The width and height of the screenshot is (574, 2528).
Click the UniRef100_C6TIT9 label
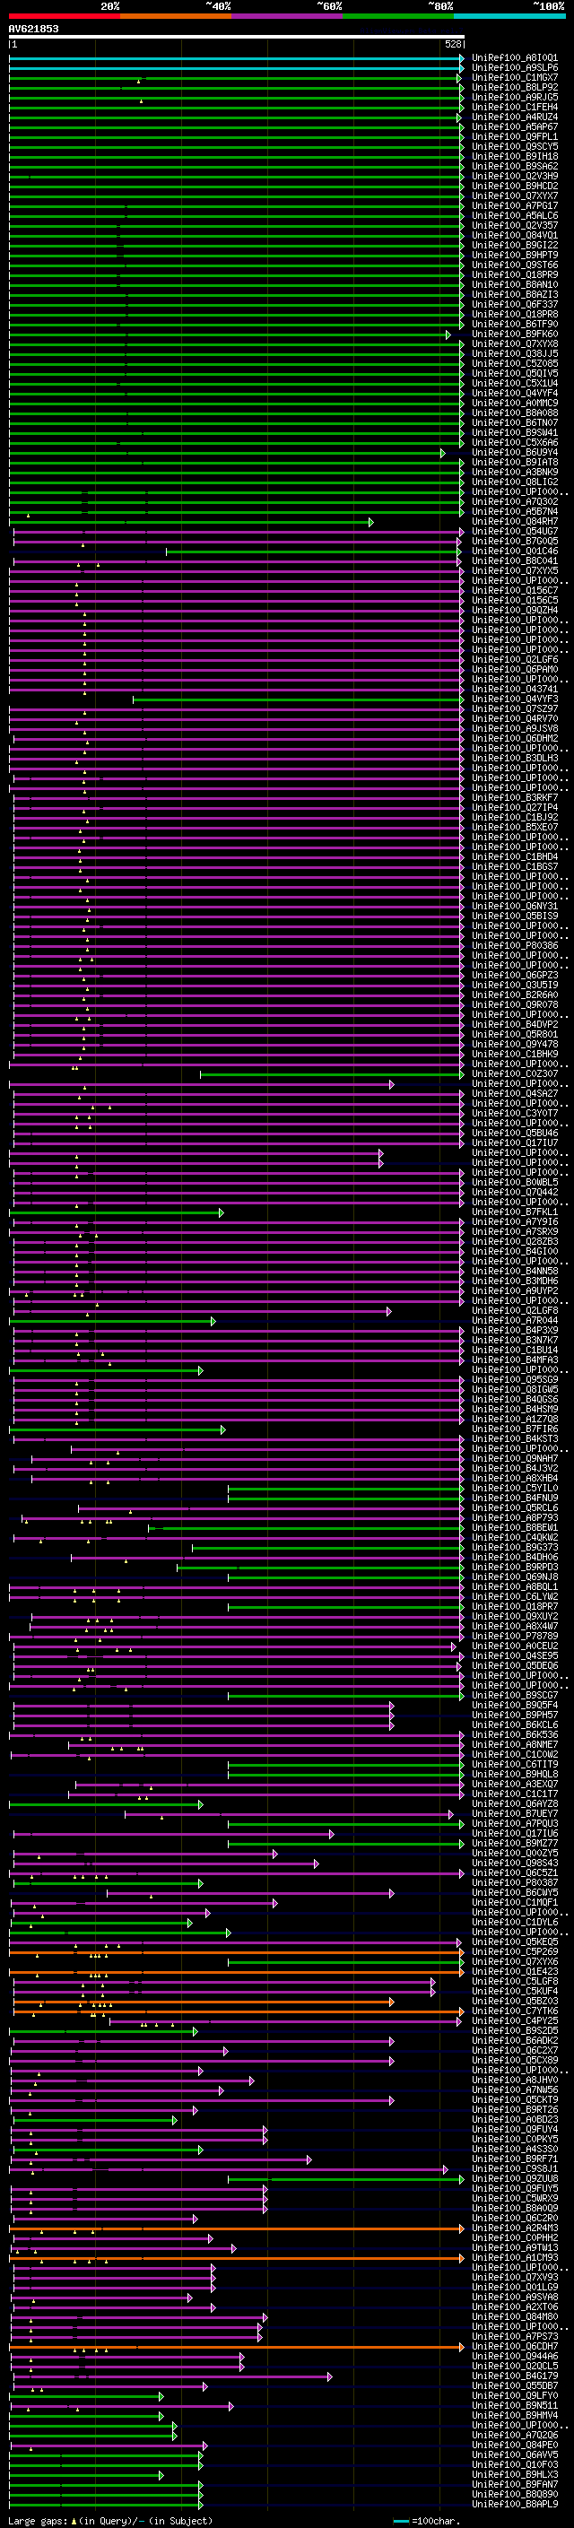point(514,1765)
